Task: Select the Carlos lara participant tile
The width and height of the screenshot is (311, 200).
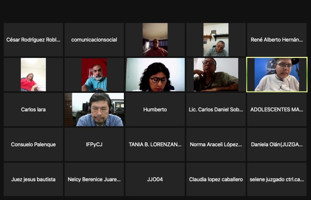Action: click(x=33, y=110)
